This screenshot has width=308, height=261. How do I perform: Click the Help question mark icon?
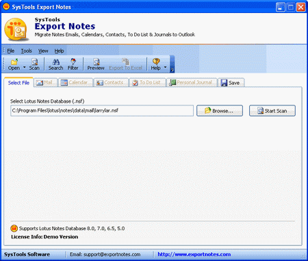156,62
